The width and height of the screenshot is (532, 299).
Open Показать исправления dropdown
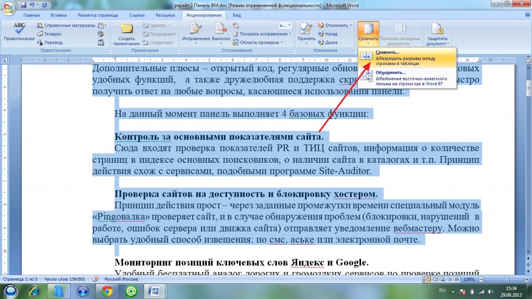(x=262, y=34)
